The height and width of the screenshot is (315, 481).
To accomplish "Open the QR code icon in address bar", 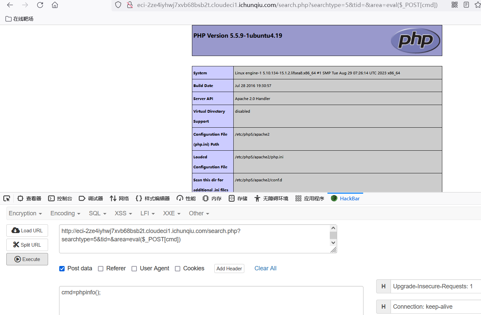I will pos(455,5).
